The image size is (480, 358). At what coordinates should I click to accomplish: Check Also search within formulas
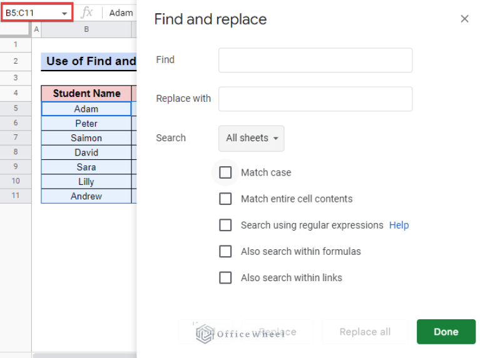click(x=225, y=251)
